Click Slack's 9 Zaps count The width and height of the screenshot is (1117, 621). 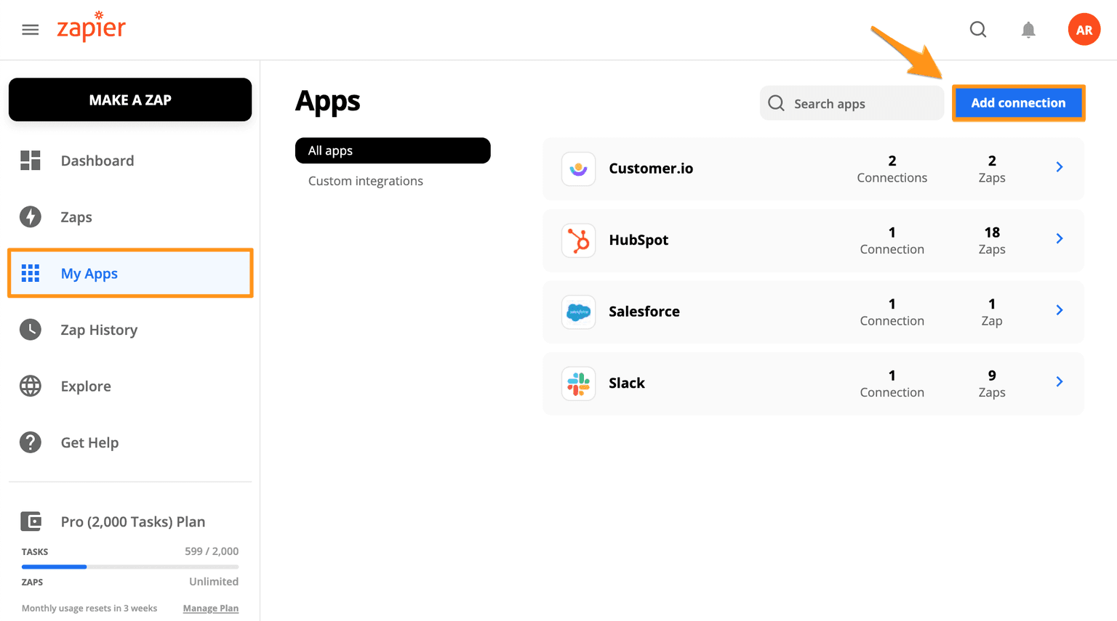coord(992,383)
